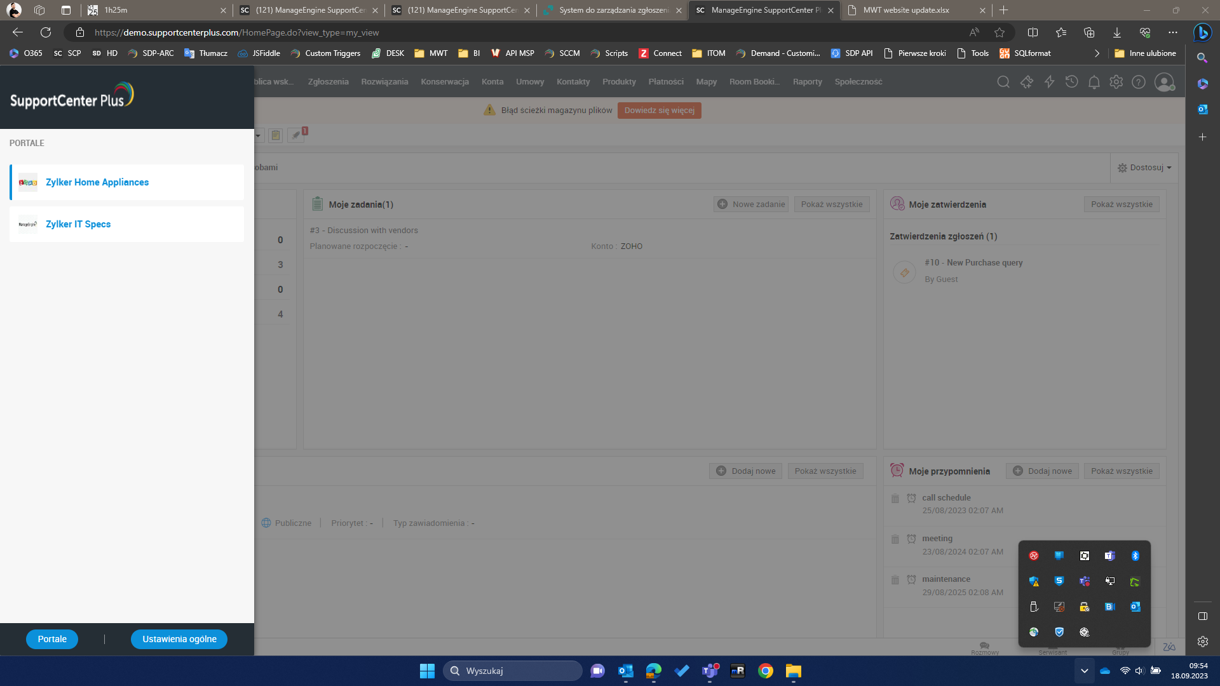Click Dowiedz się więcej warning button

tap(659, 111)
